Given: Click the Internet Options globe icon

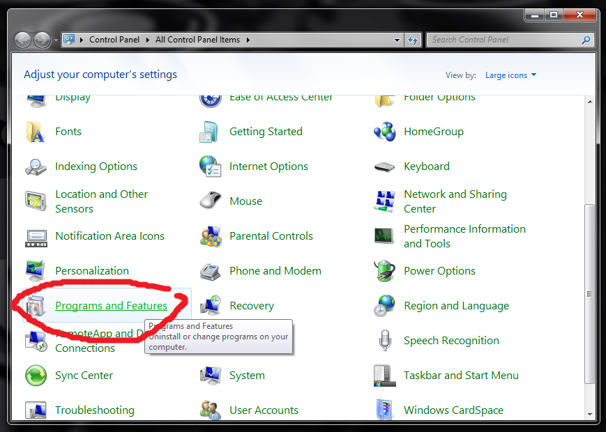Looking at the screenshot, I should tap(210, 167).
